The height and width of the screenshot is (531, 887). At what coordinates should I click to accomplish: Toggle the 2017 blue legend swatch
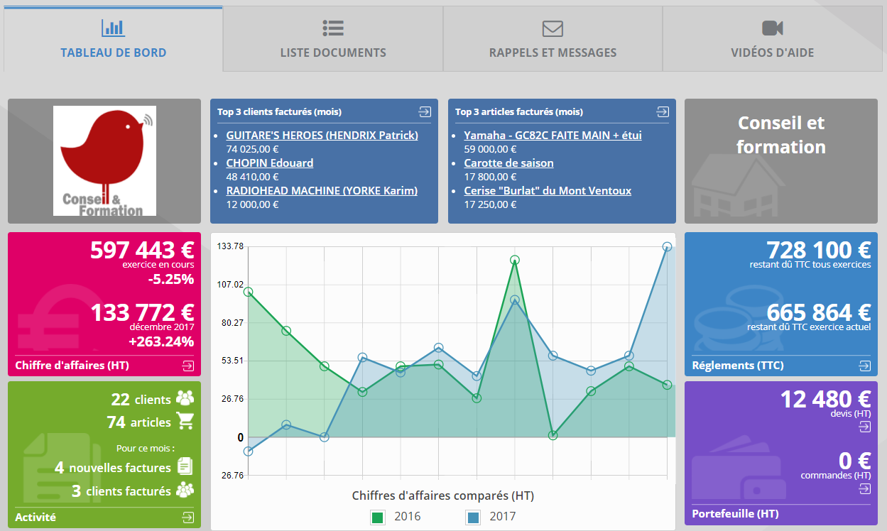pos(473,517)
